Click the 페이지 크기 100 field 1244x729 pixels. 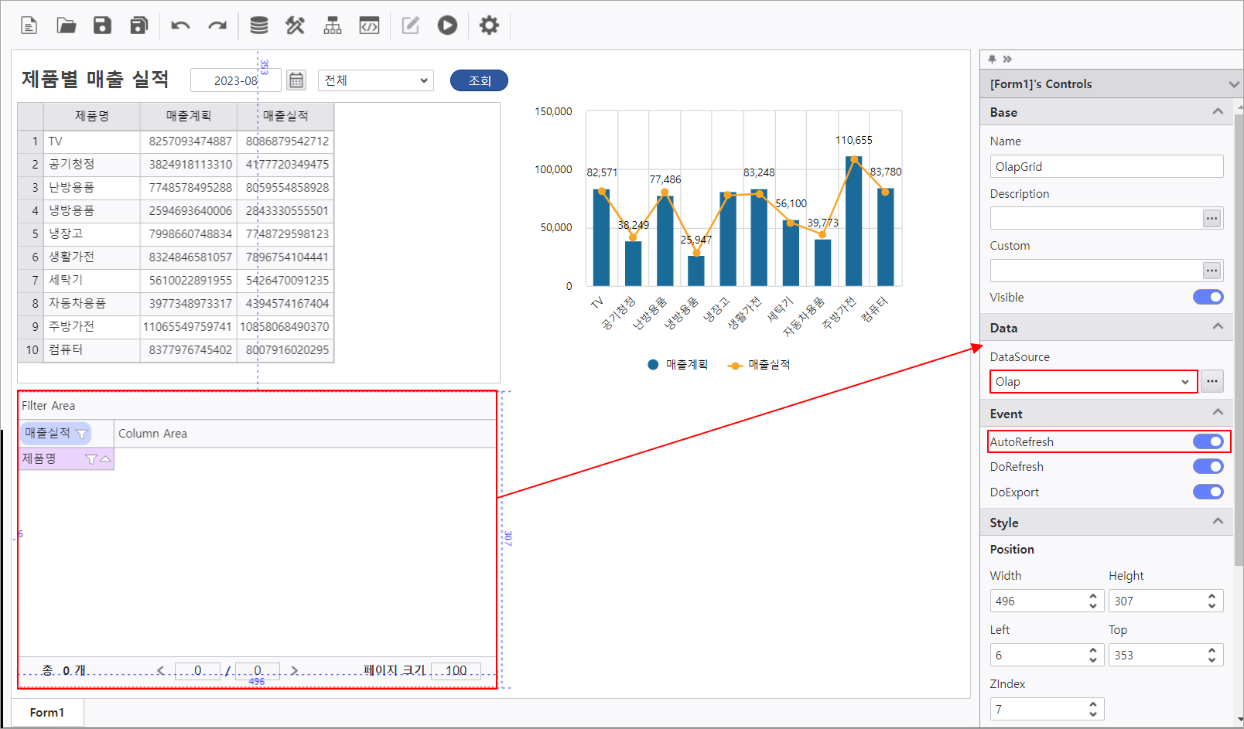(x=456, y=670)
